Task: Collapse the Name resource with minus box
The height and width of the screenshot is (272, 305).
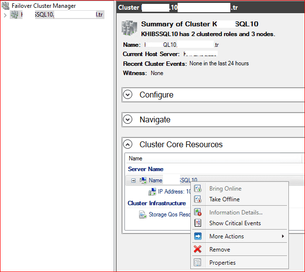Action: [x=134, y=180]
